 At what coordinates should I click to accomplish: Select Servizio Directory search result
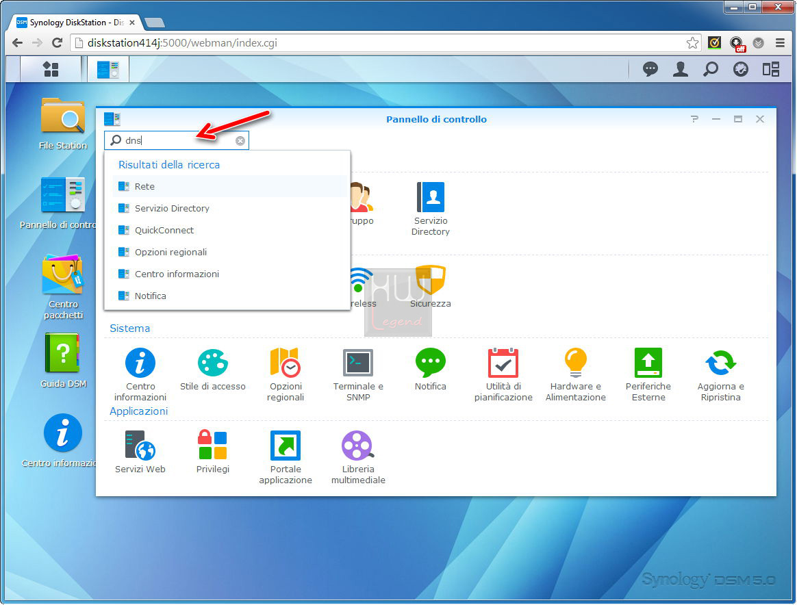[x=230, y=208]
